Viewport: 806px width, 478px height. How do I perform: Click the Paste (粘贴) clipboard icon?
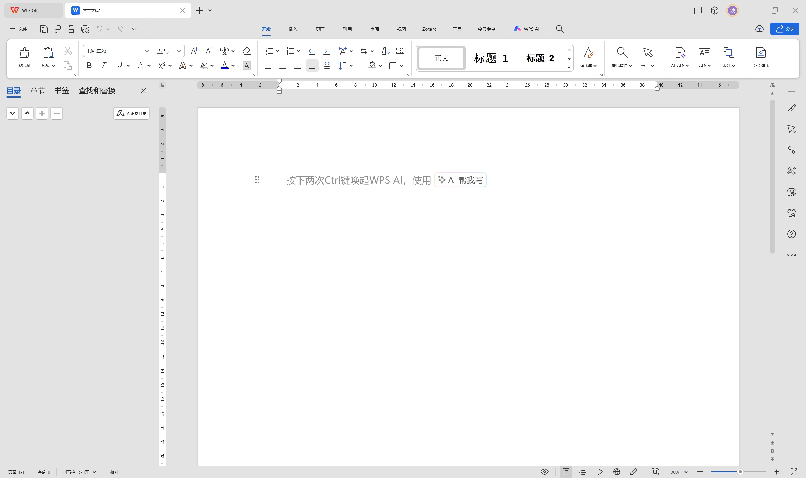48,52
